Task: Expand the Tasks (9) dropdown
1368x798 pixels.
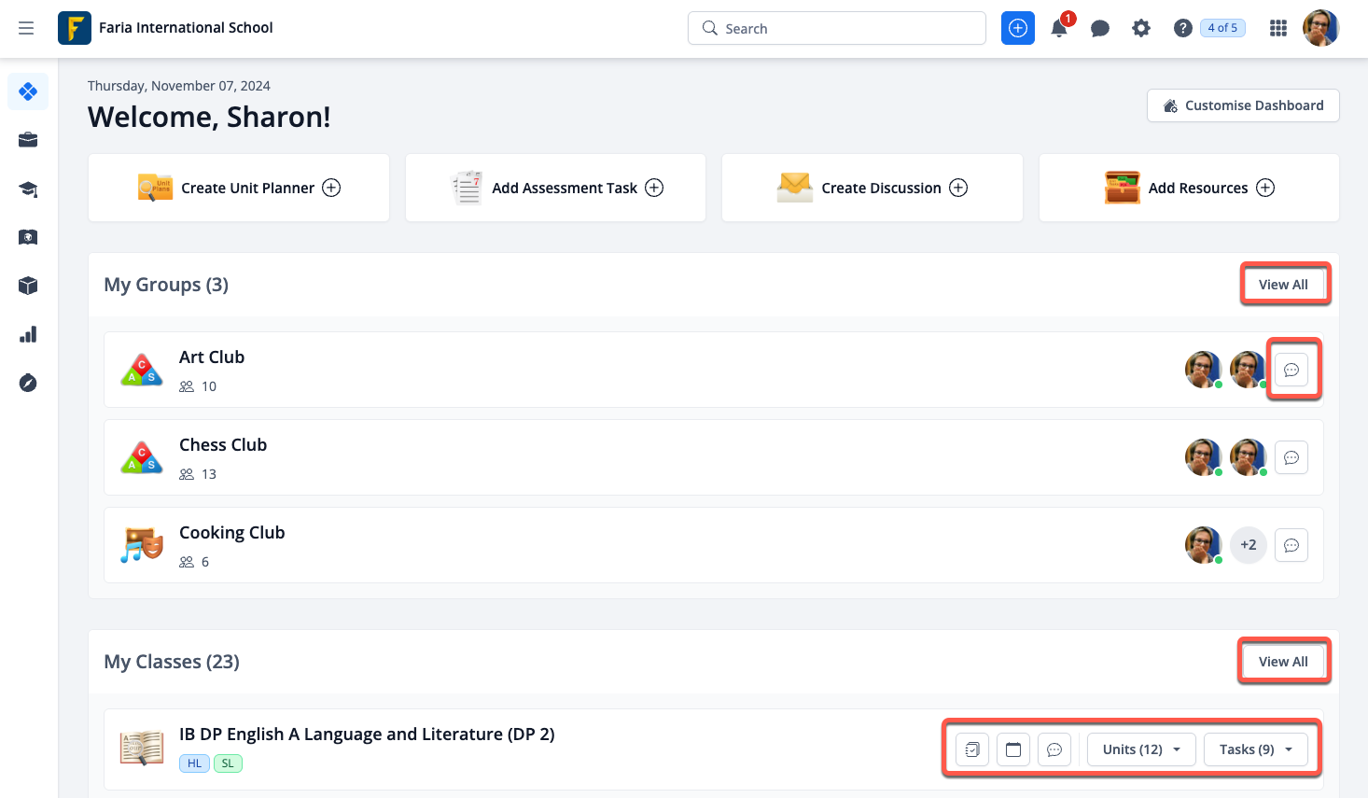Action: click(x=1255, y=749)
